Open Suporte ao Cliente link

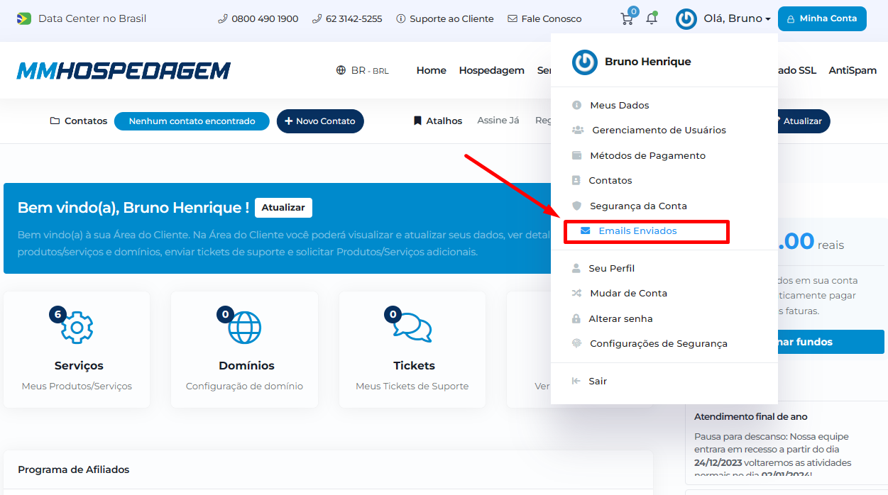click(x=445, y=18)
